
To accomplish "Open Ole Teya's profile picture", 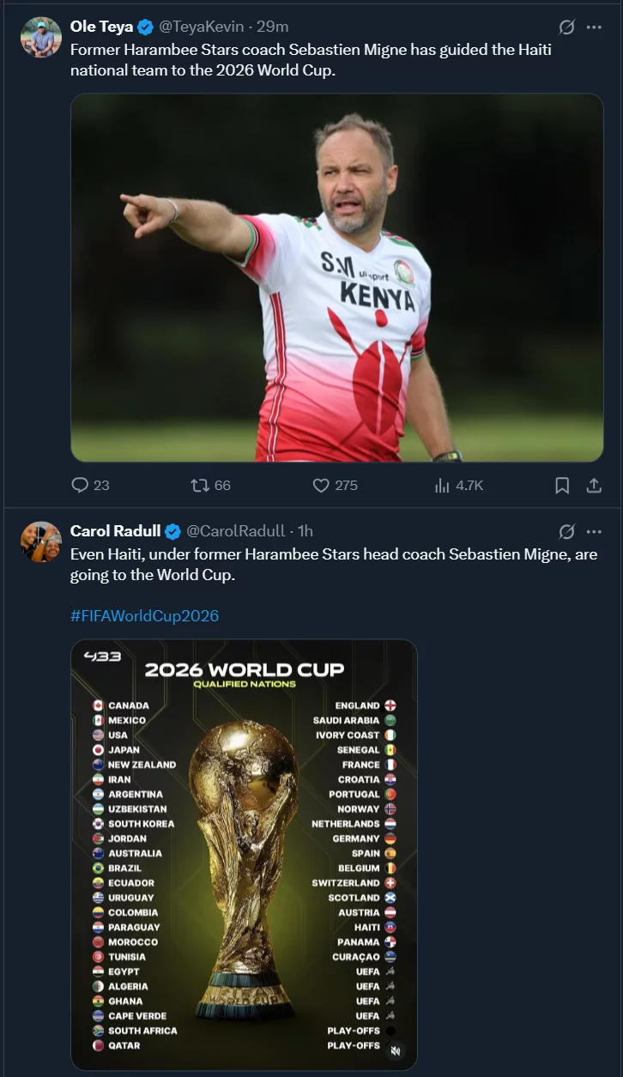I will click(41, 37).
